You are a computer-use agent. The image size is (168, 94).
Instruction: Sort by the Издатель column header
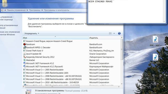click(104, 38)
